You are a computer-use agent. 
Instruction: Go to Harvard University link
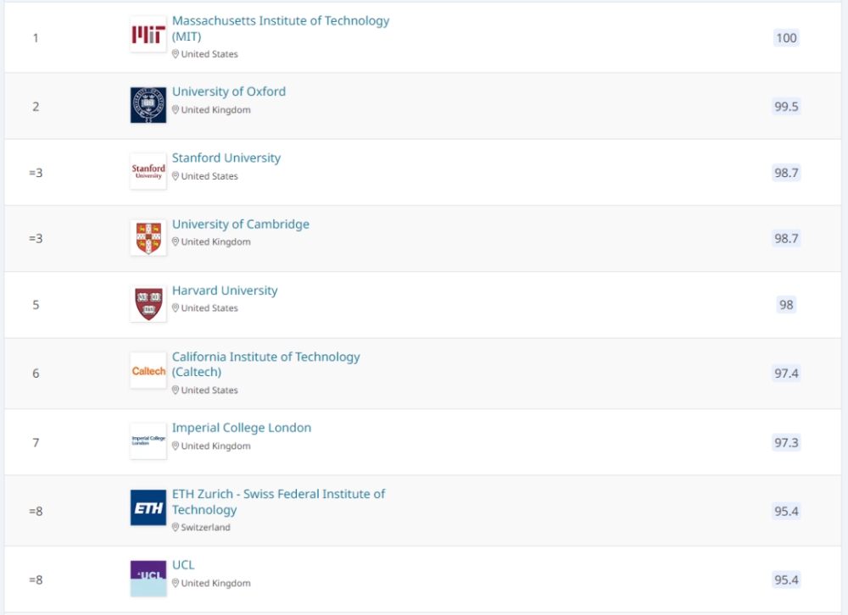point(225,291)
